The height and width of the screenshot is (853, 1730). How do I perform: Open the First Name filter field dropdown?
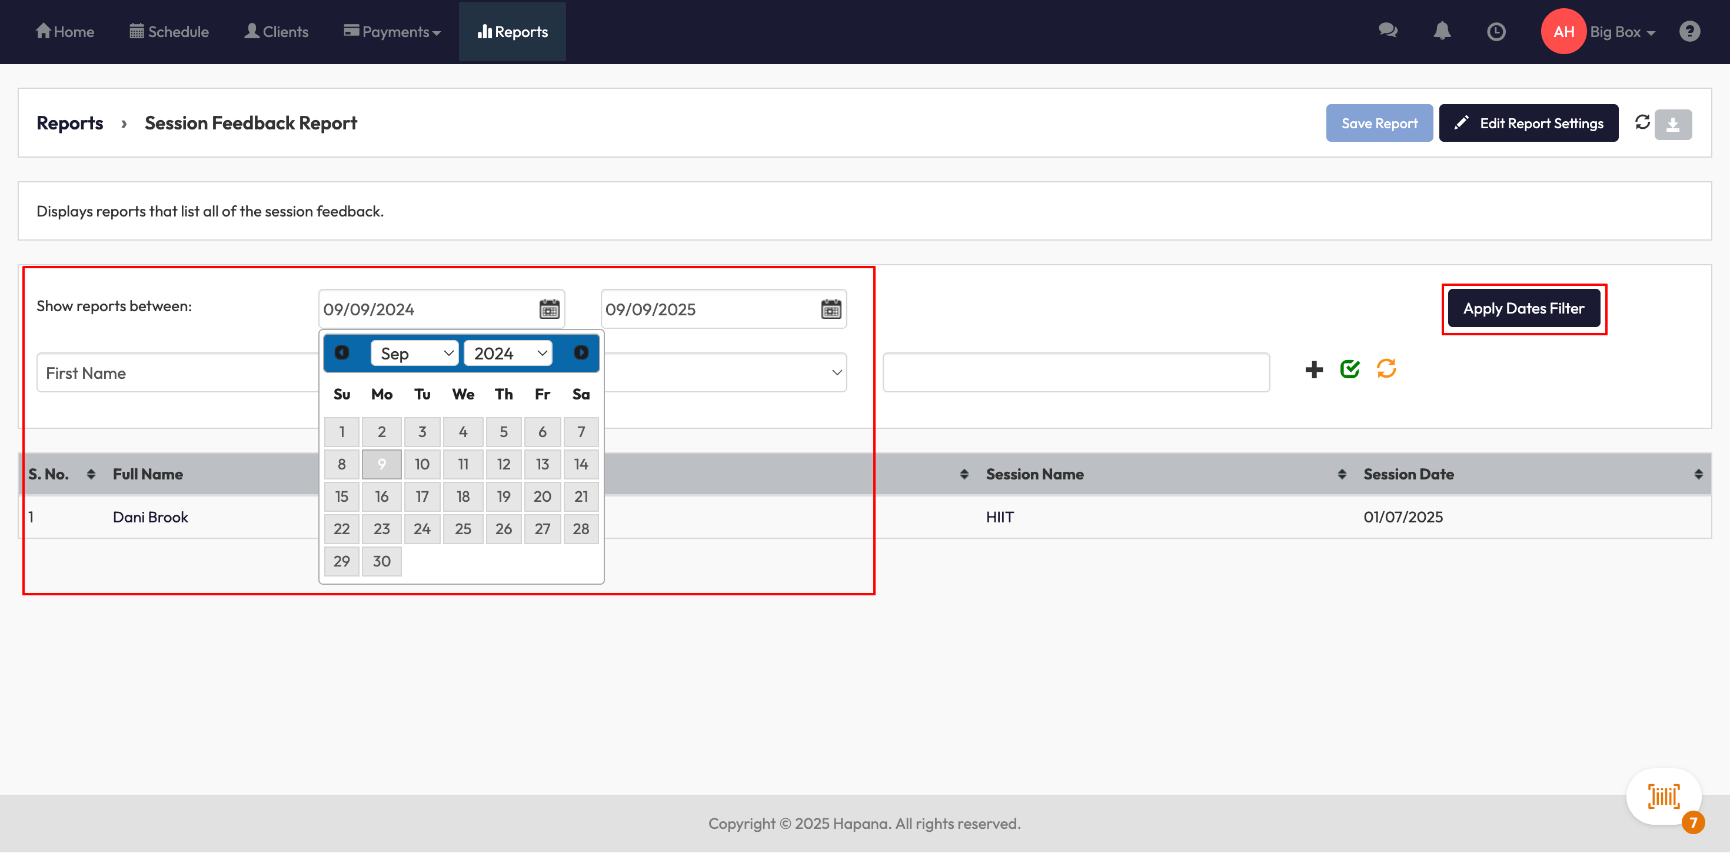tap(178, 373)
